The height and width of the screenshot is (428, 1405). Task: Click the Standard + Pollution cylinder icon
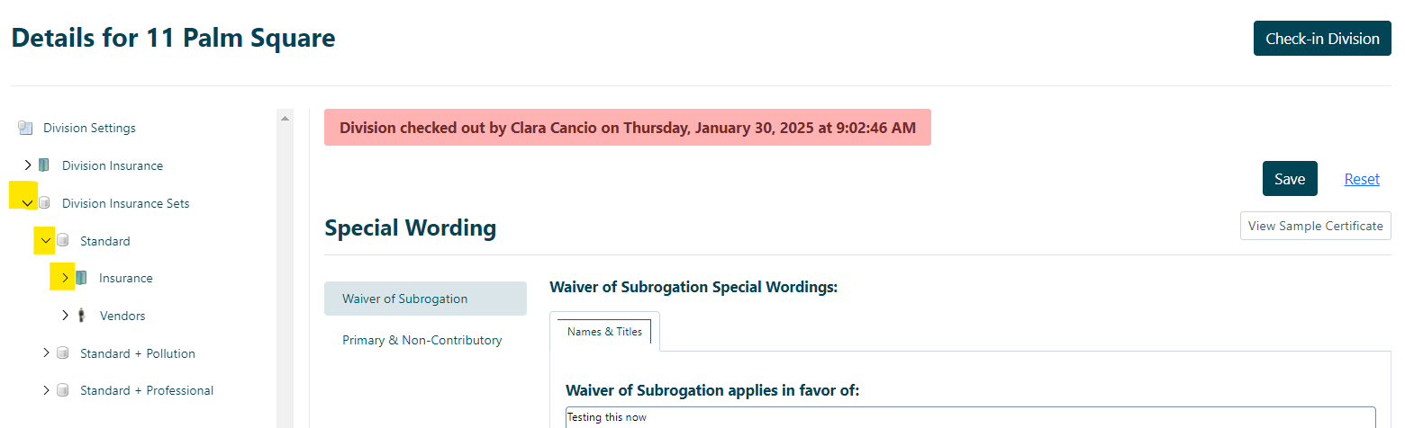point(62,353)
